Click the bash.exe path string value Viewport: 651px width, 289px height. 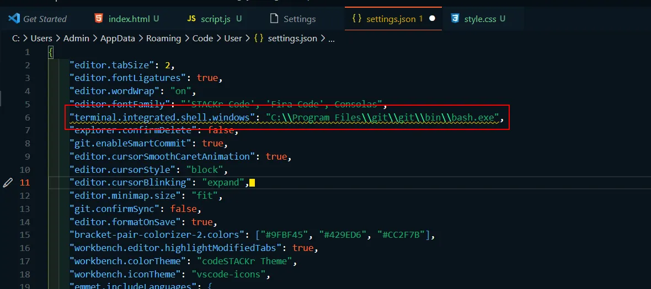(x=382, y=117)
